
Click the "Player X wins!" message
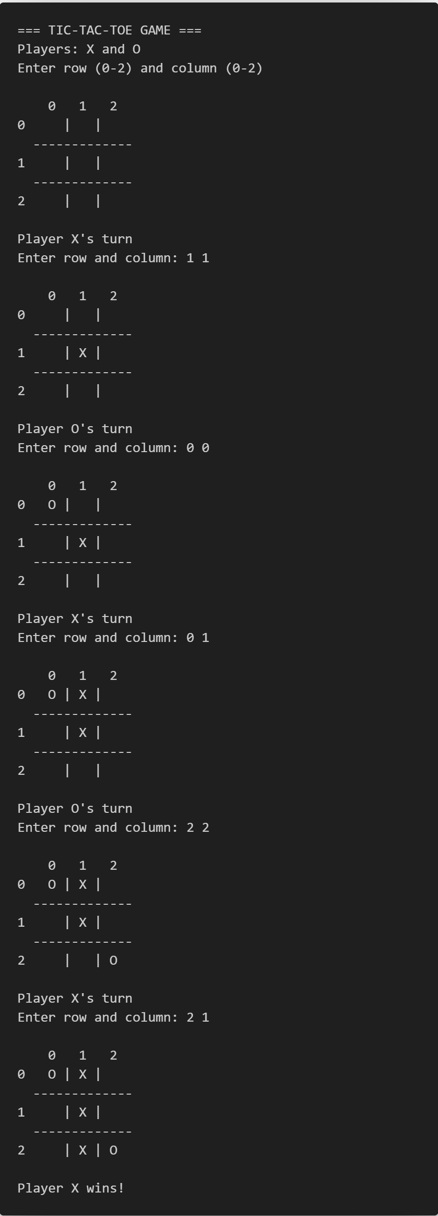coord(71,1188)
